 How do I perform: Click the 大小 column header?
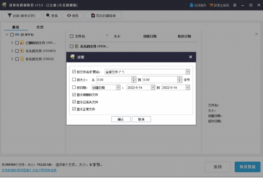(117, 36)
